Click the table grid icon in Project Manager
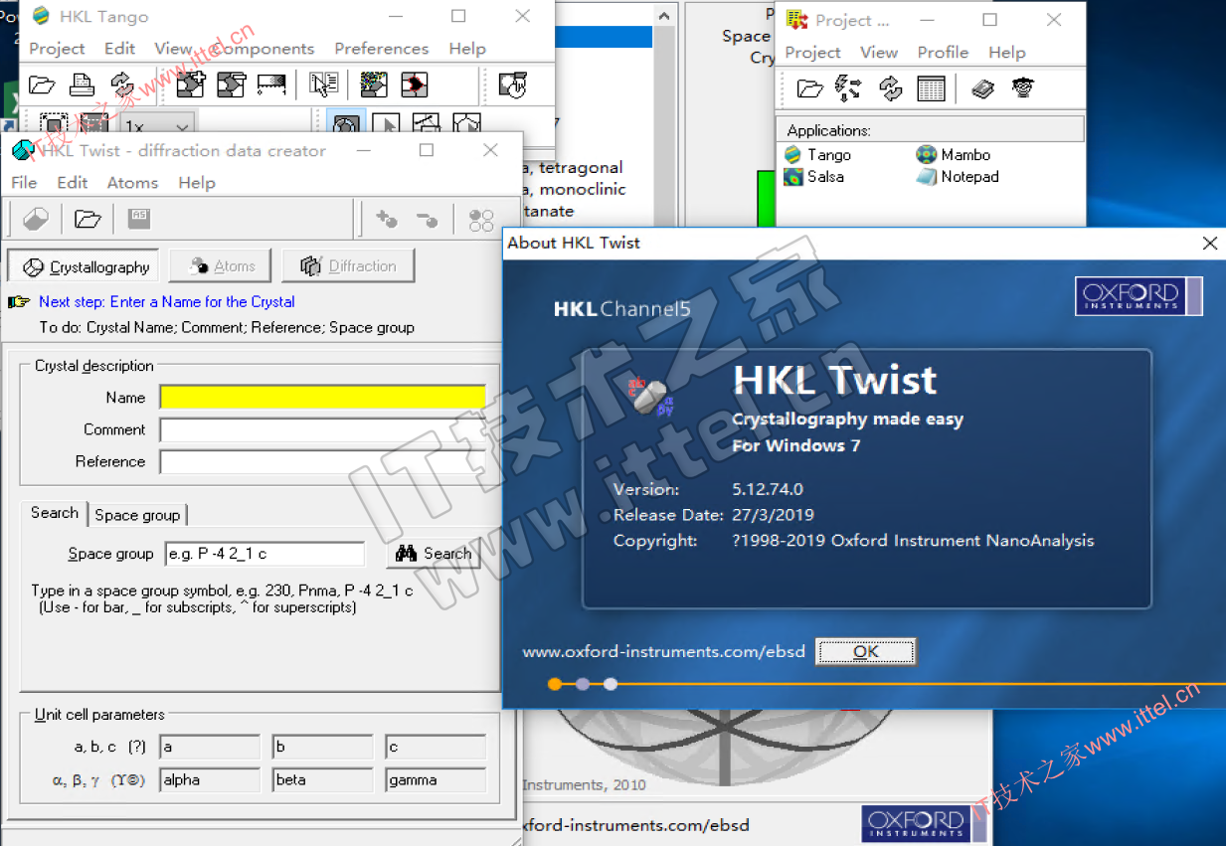This screenshot has height=846, width=1226. pos(931,88)
